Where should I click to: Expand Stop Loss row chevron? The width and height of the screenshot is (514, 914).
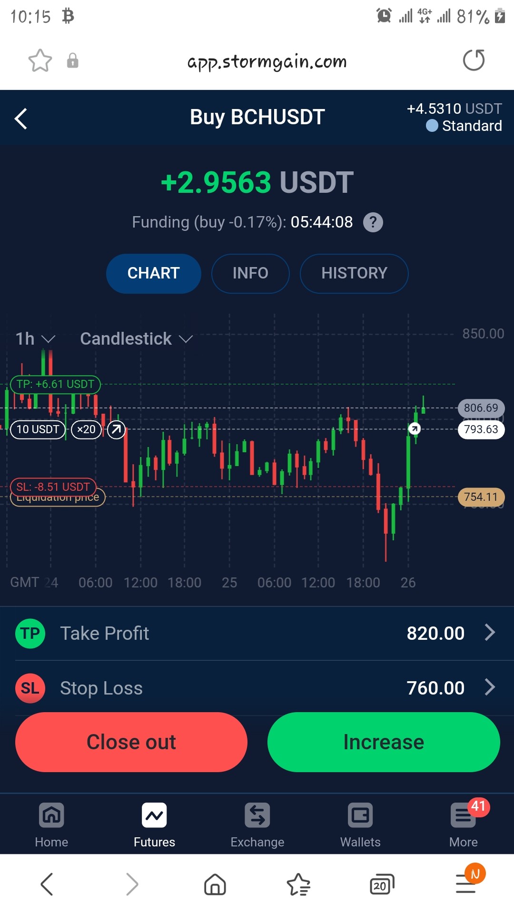490,687
